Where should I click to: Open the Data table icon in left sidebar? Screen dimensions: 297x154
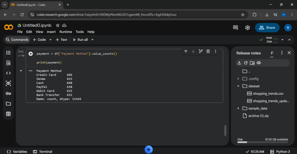pos(8,114)
